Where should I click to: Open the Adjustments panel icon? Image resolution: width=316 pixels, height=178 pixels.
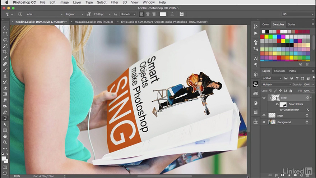[x=256, y=103]
